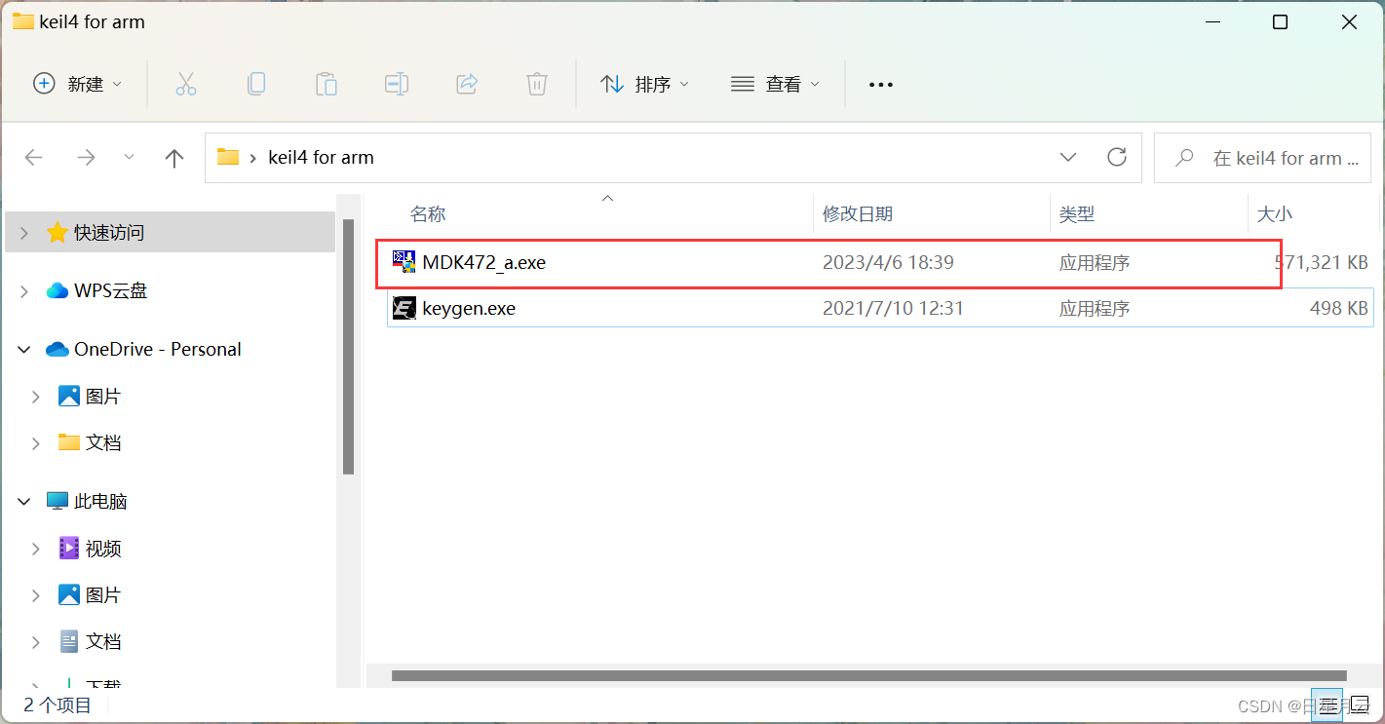Viewport: 1385px width, 724px height.
Task: Go up one folder level arrow
Action: 174,158
